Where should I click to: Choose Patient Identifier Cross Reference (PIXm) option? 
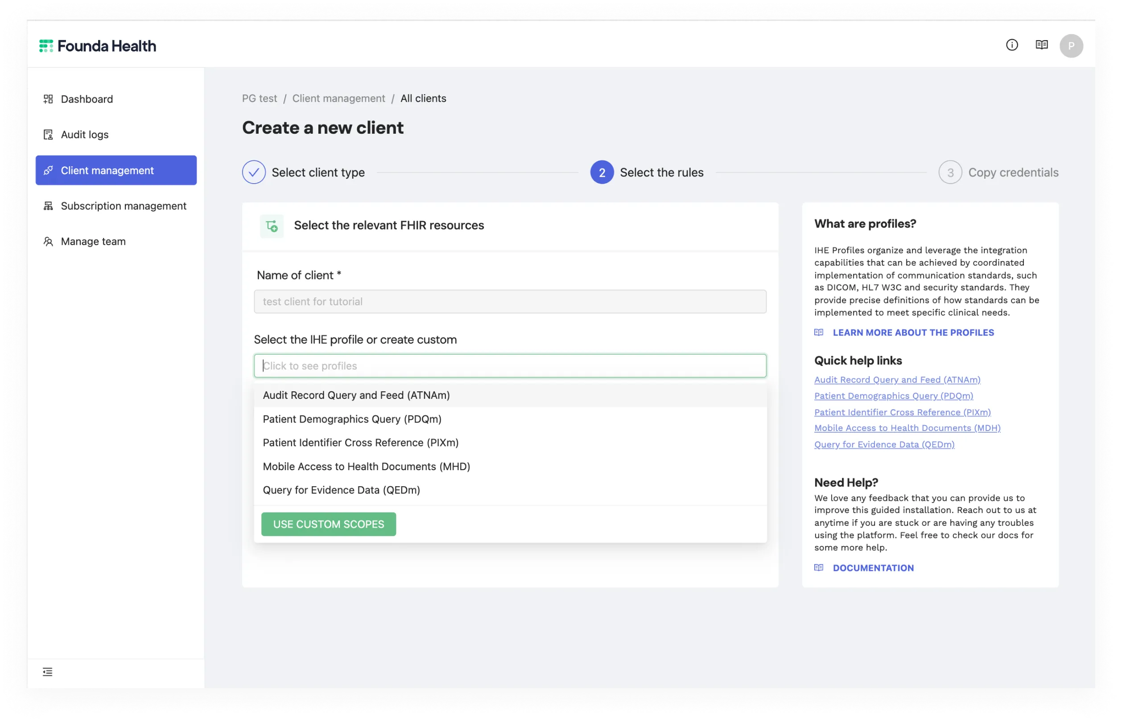point(510,443)
